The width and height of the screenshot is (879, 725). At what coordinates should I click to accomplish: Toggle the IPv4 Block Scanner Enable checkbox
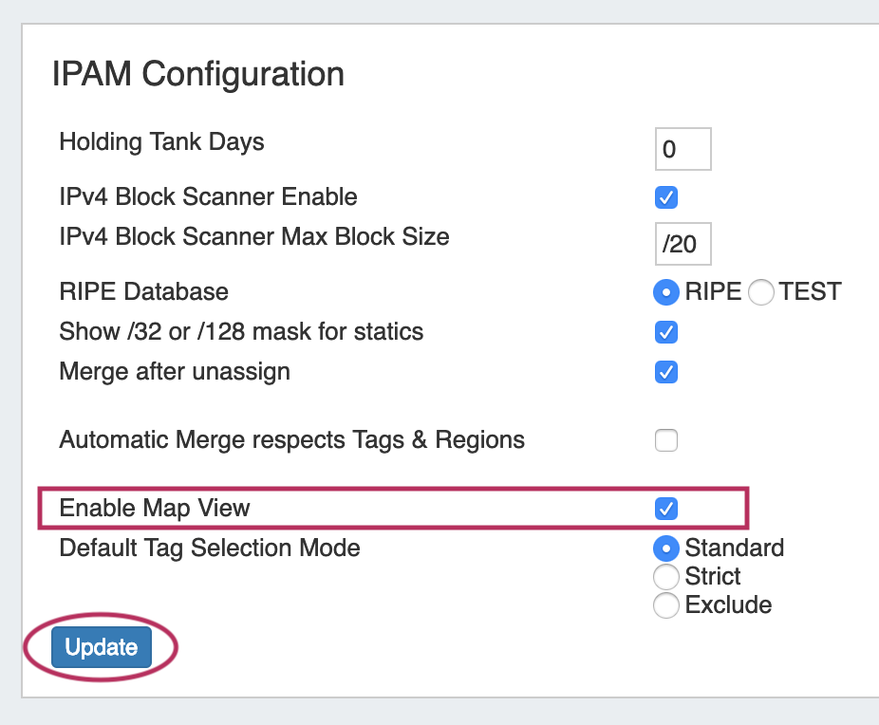(x=666, y=197)
